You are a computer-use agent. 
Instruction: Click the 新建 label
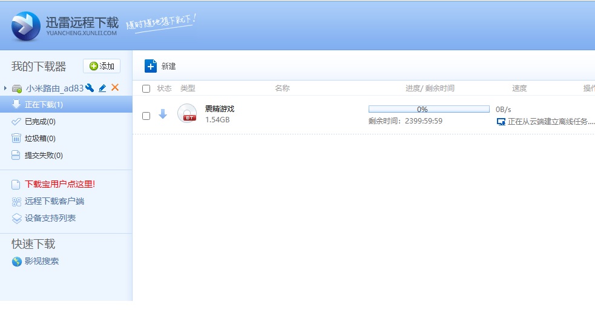point(168,66)
